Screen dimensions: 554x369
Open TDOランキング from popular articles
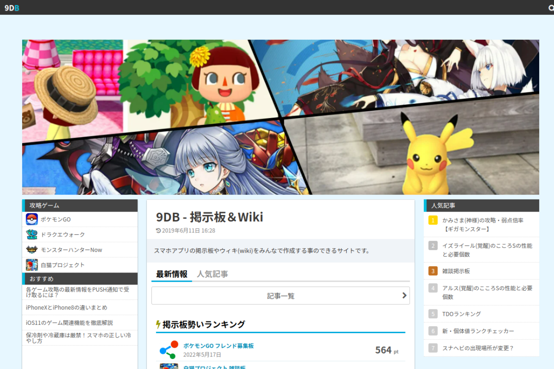click(461, 314)
